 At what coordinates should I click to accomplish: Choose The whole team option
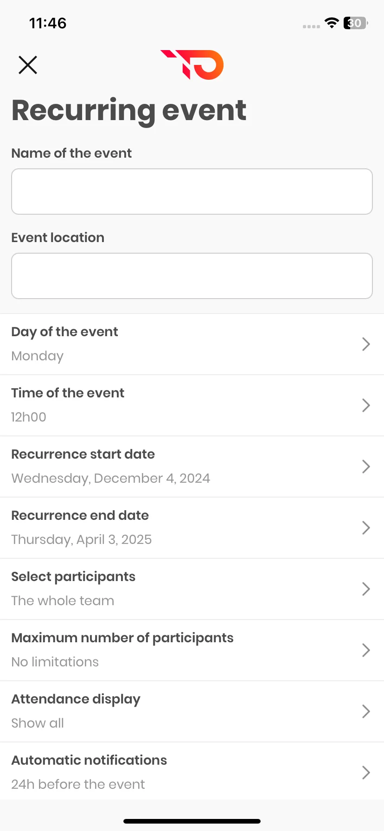(x=63, y=601)
